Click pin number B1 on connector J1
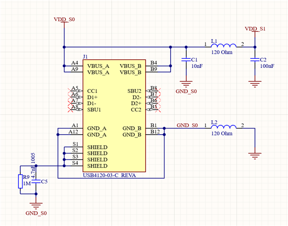This screenshot has height=226, width=288. (154, 125)
